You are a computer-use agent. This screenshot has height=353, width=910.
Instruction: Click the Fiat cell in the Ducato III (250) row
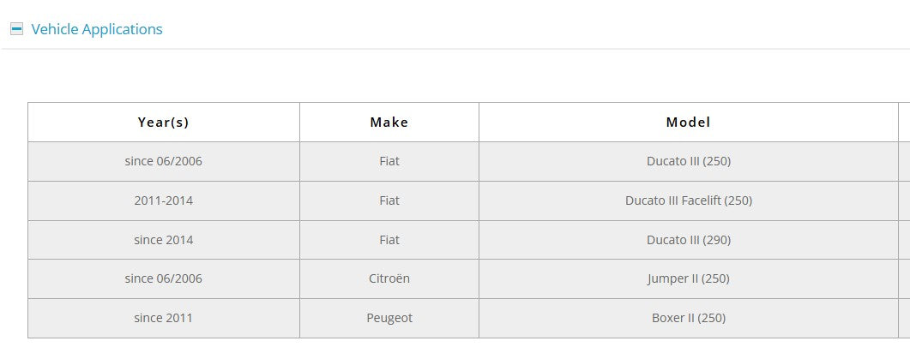click(x=389, y=161)
